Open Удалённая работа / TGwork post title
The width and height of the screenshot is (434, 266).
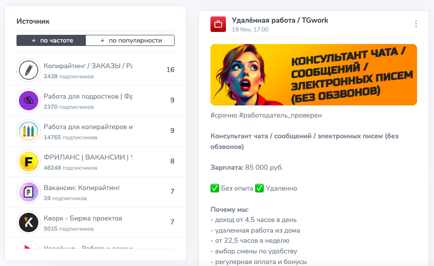pos(280,20)
